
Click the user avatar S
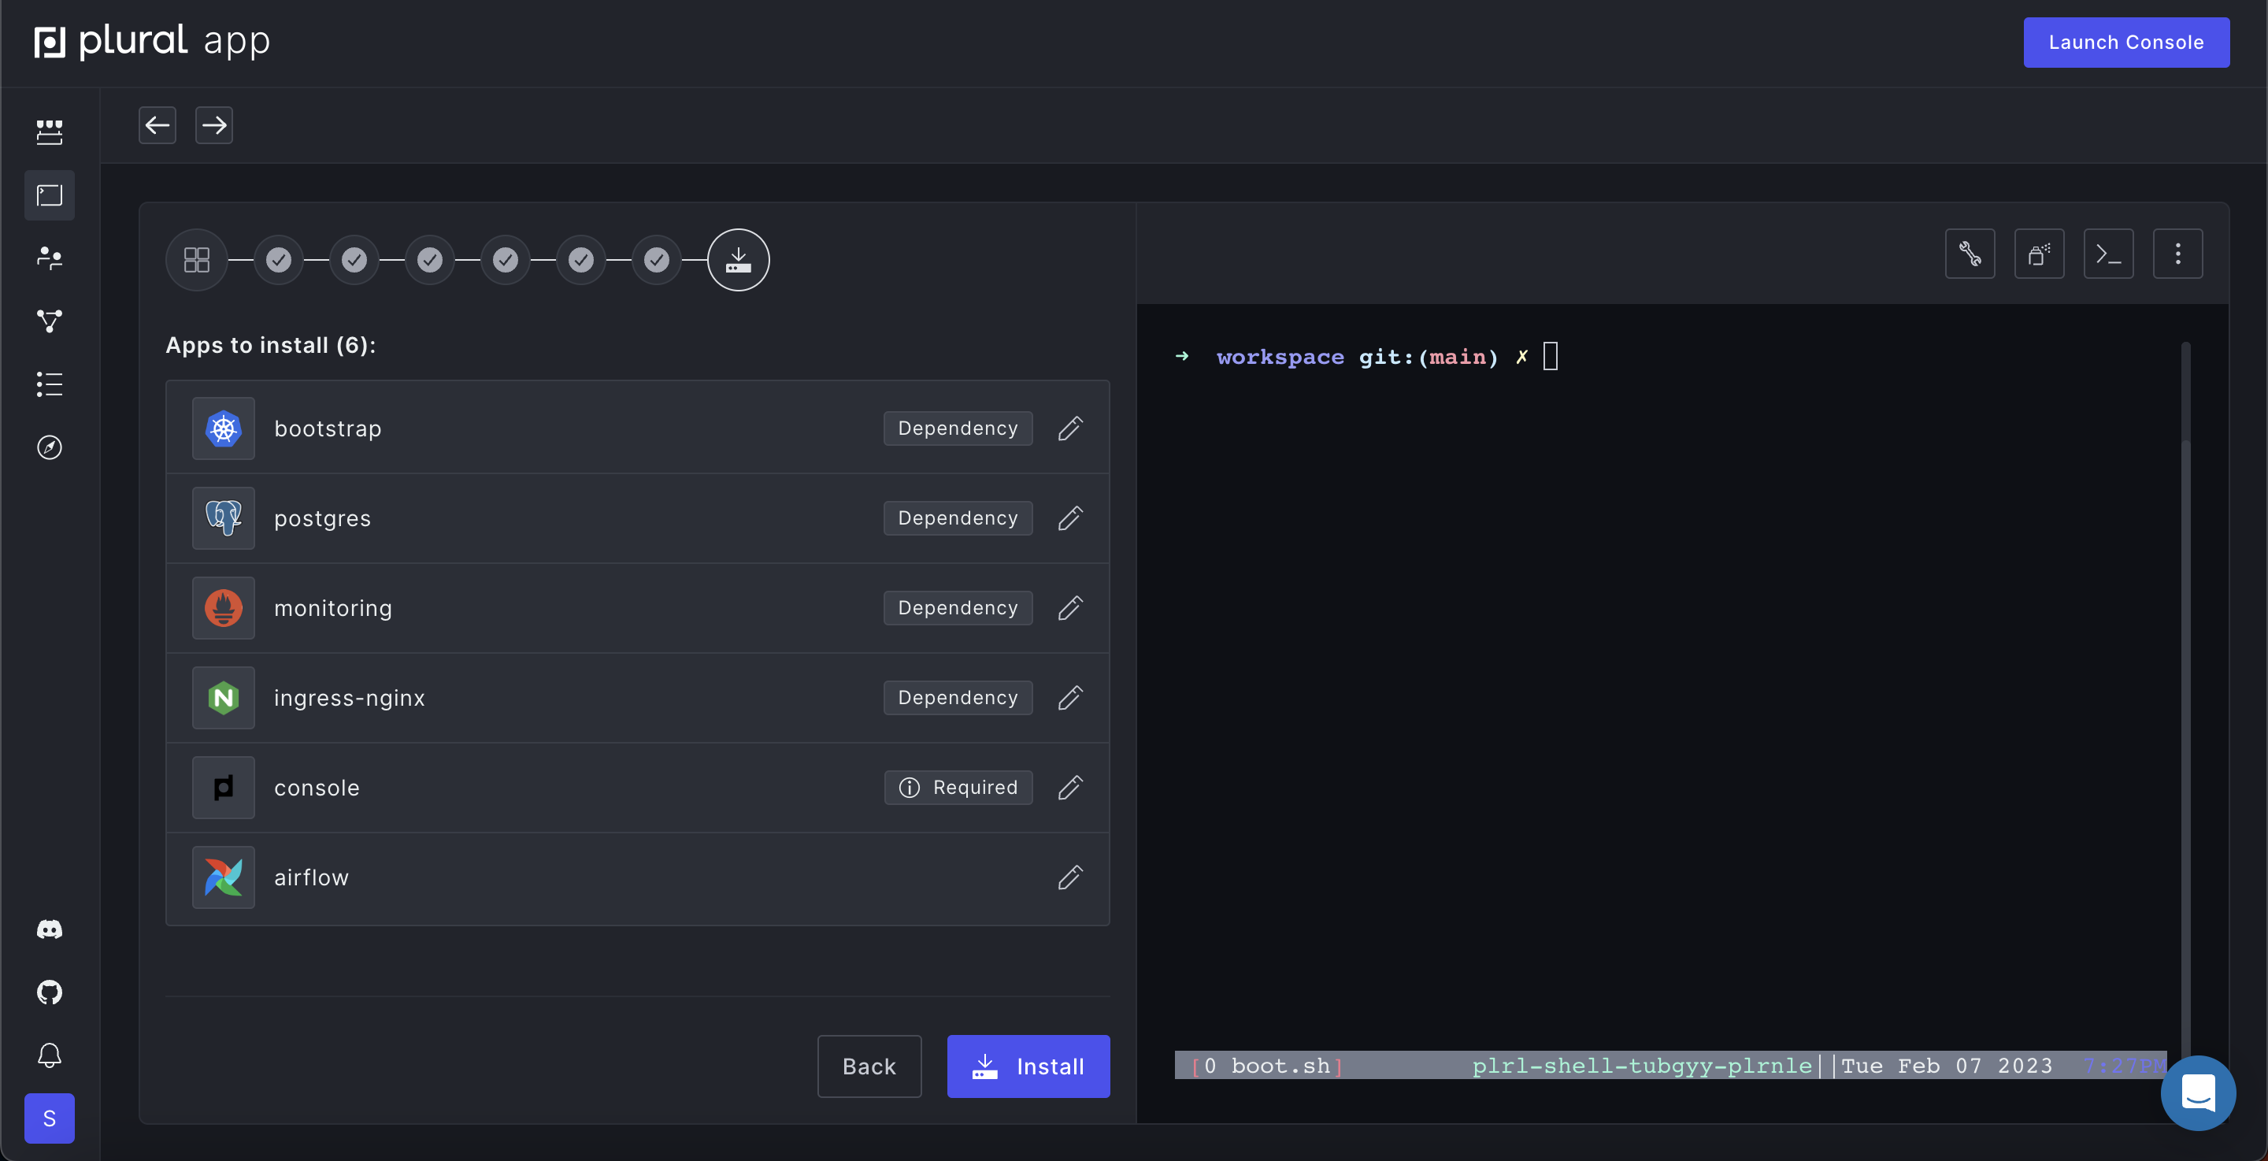pyautogui.click(x=50, y=1118)
